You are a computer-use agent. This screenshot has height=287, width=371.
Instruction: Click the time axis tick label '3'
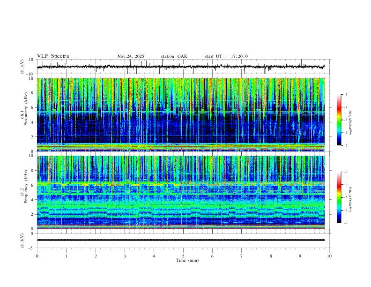(125, 256)
